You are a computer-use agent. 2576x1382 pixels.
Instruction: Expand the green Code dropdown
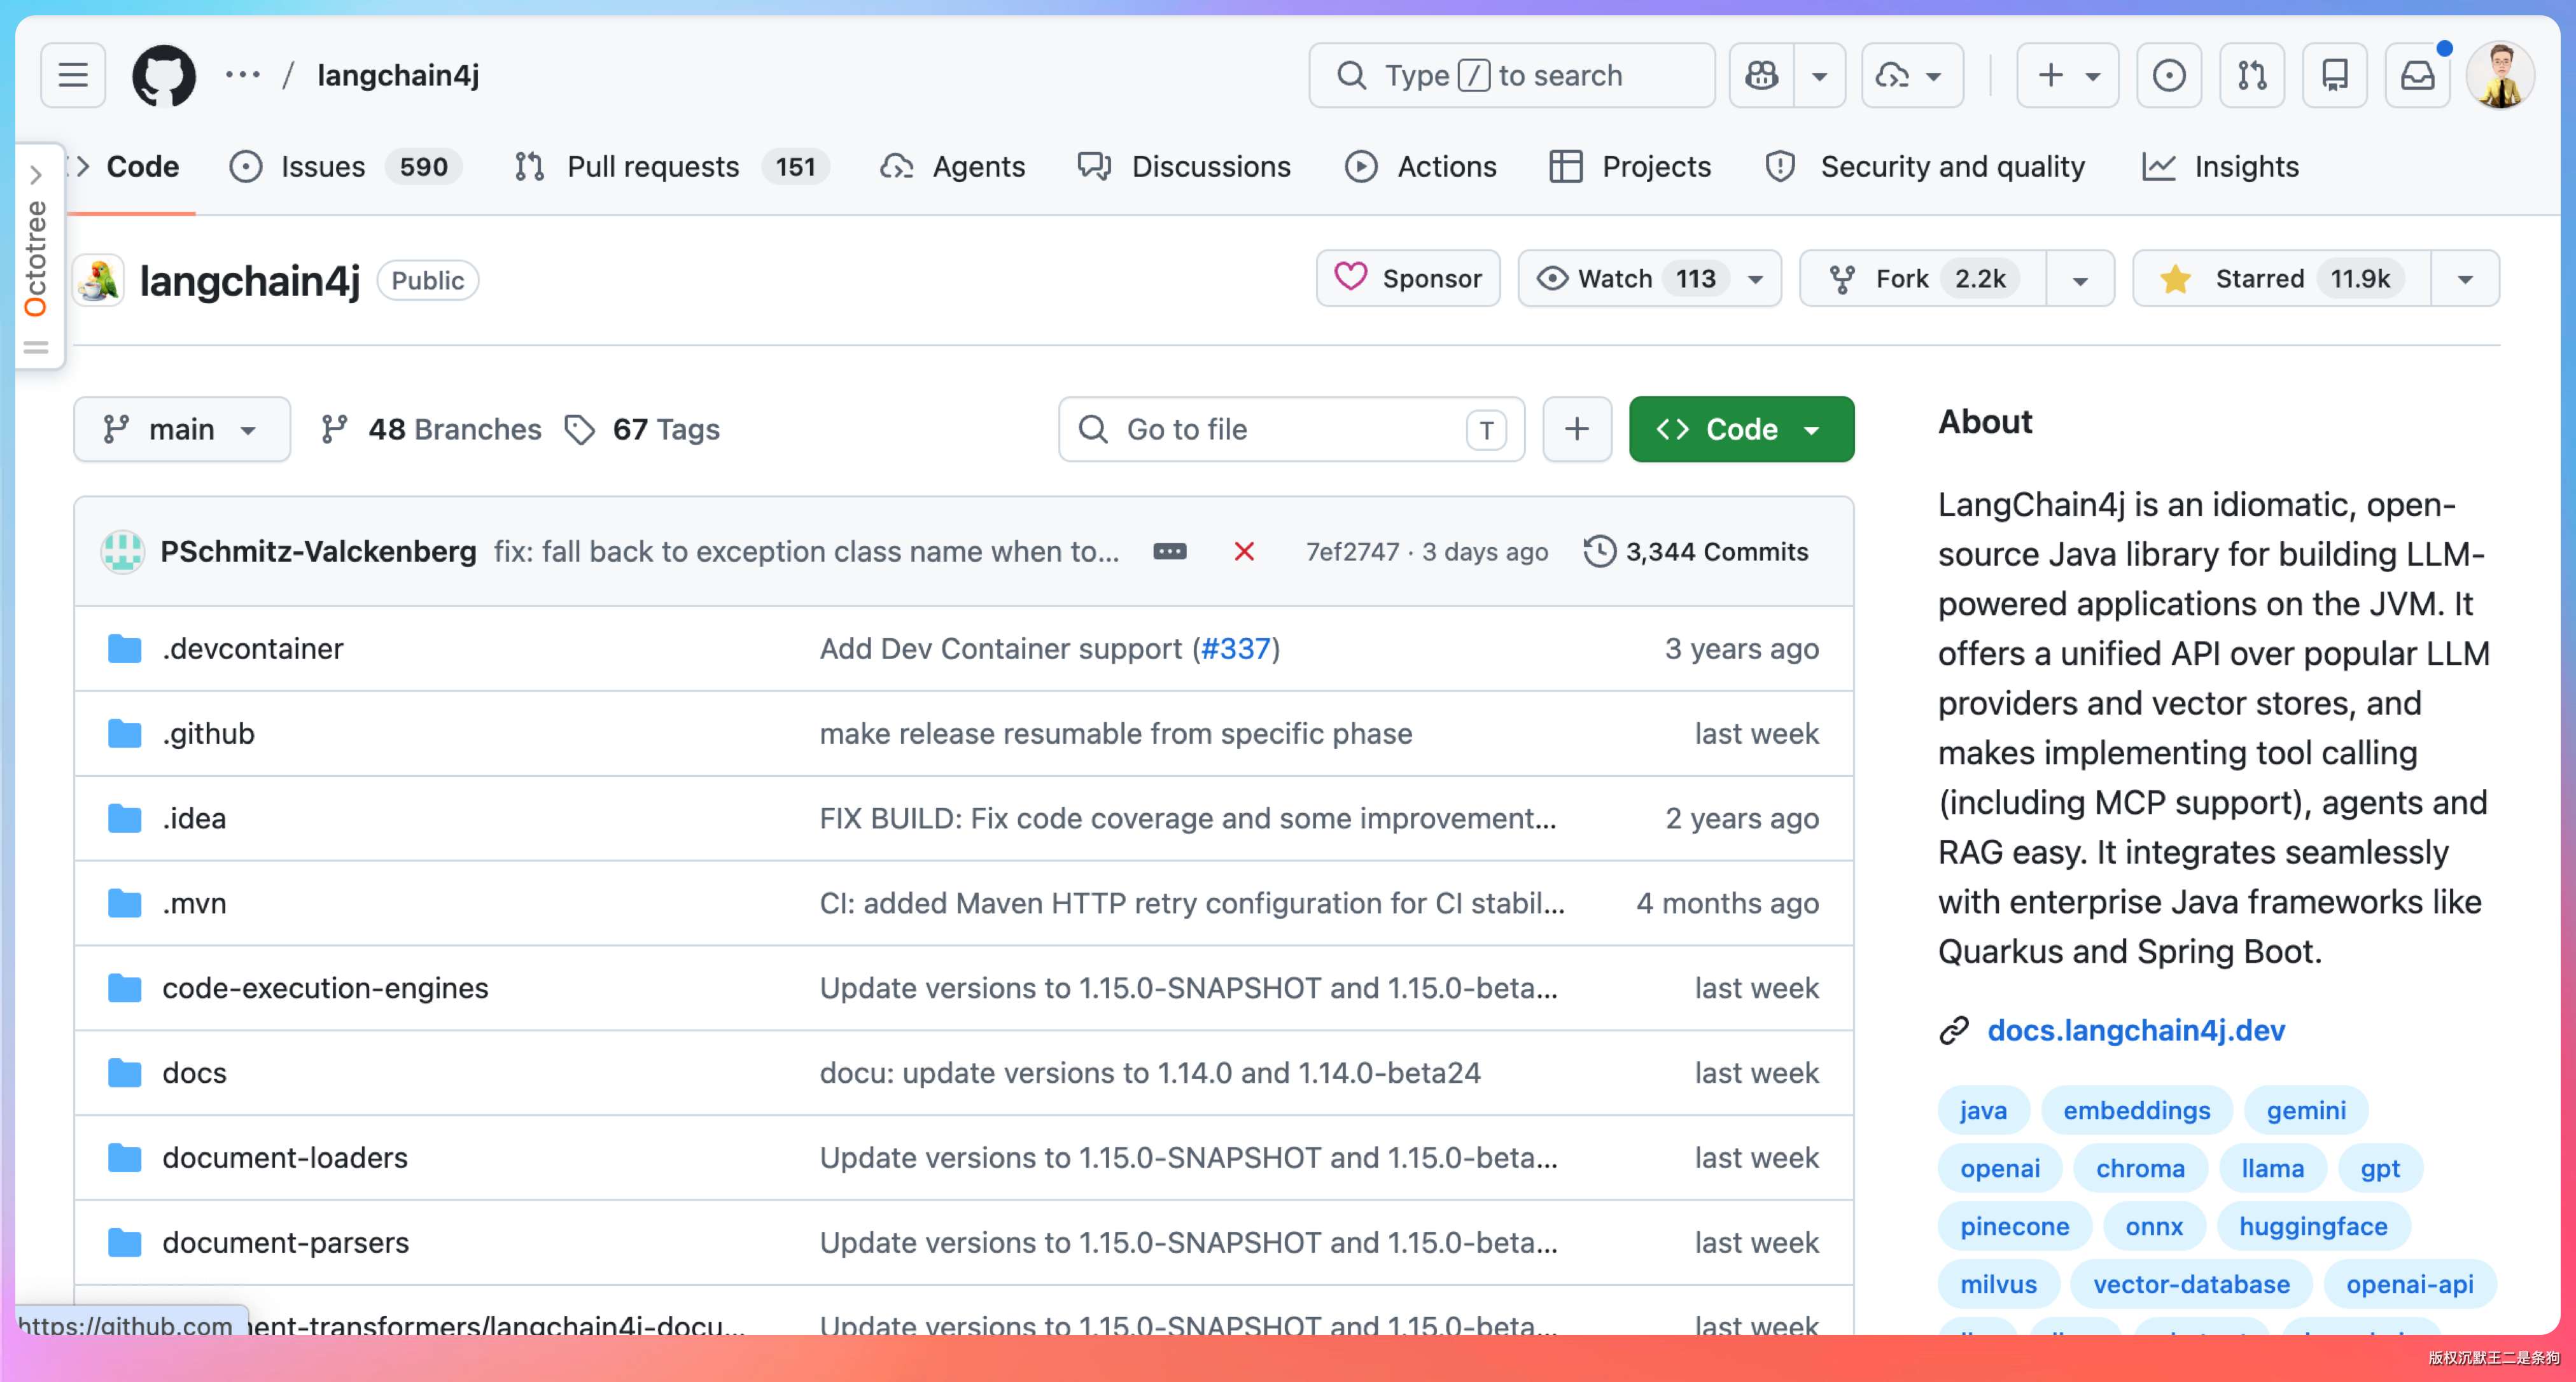(x=1741, y=429)
